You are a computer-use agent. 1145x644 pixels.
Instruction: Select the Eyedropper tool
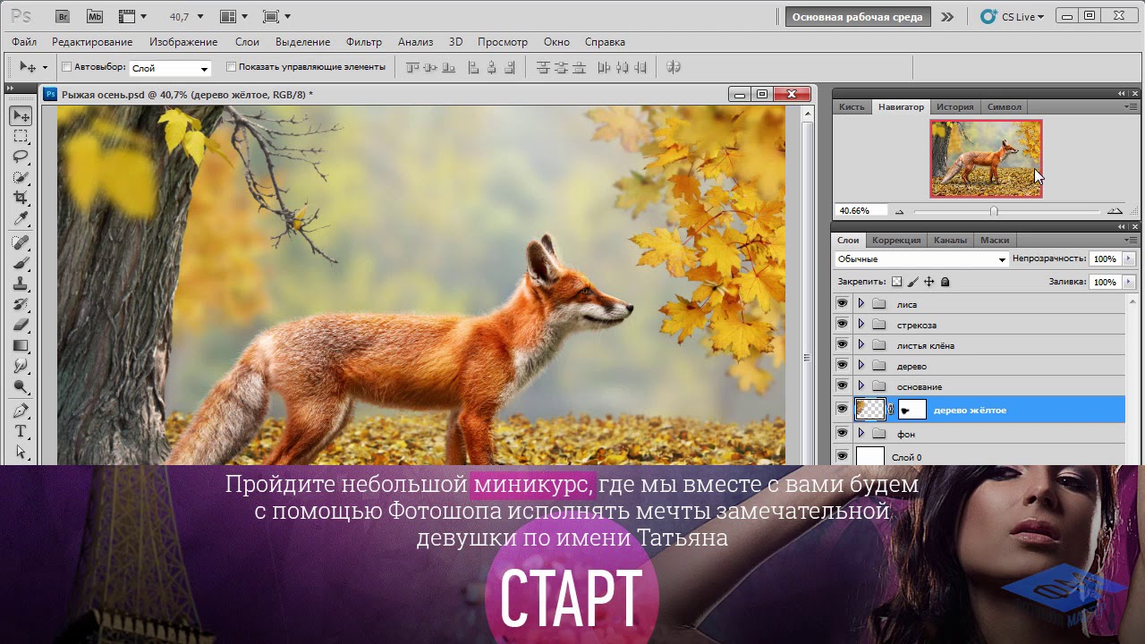point(21,218)
